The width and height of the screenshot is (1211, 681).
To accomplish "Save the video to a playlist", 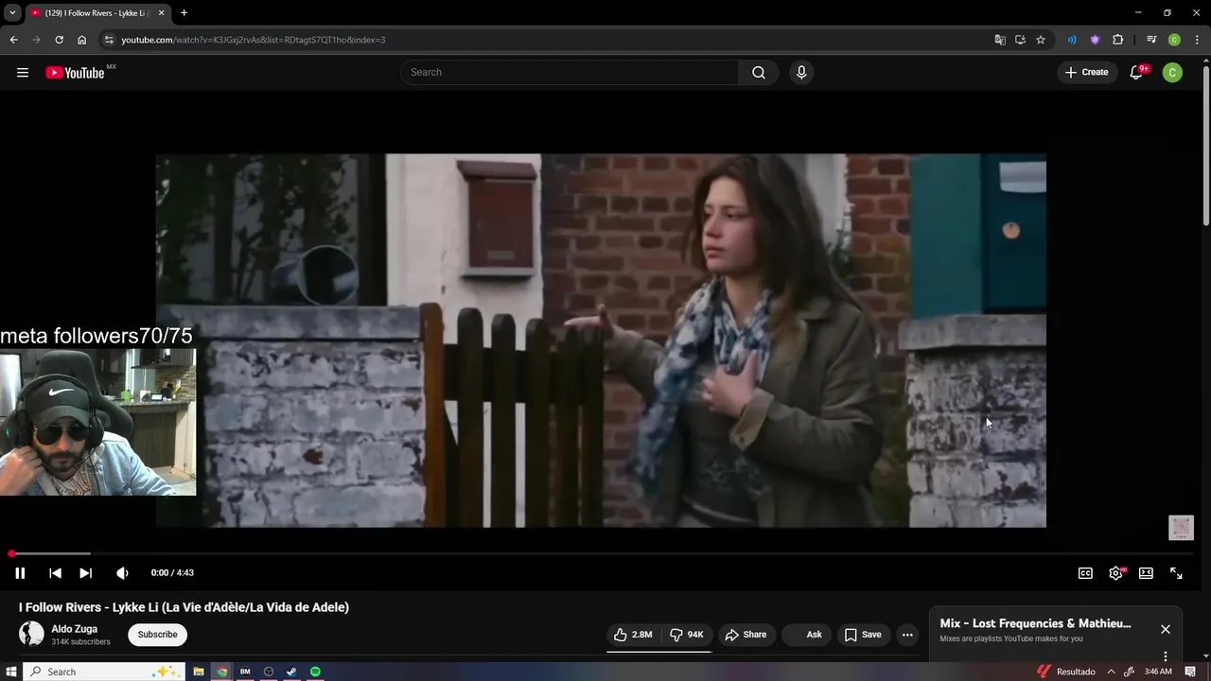I will point(863,635).
